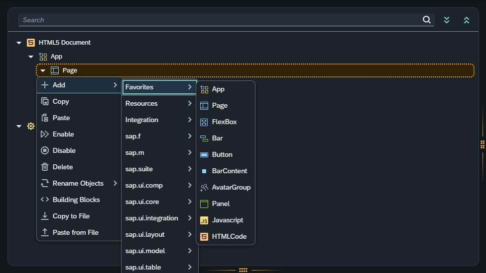Click the Delete trash icon

[45, 167]
